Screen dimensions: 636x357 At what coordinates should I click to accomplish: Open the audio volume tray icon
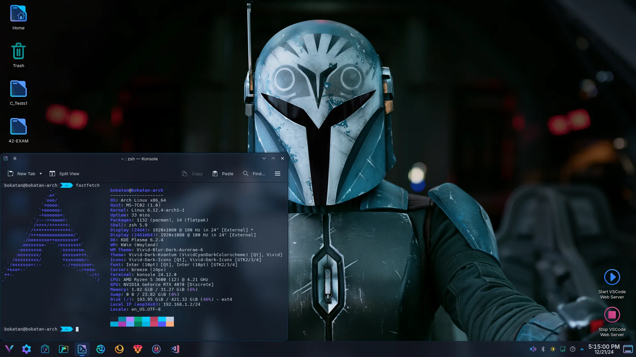pyautogui.click(x=533, y=349)
